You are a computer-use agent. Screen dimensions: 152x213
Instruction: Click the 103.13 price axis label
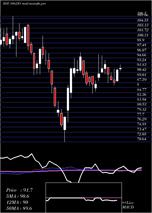(x=143, y=25)
